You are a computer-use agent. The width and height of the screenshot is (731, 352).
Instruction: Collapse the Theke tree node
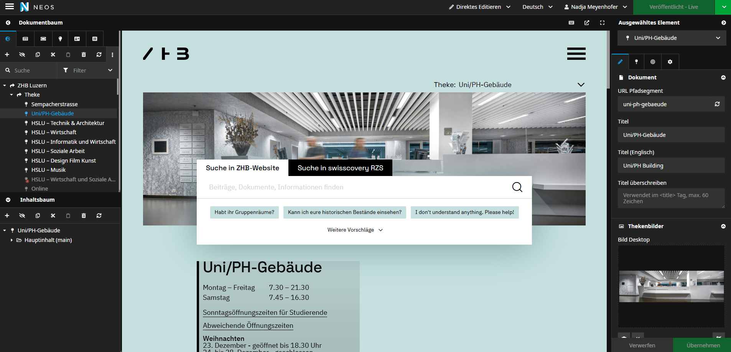coord(12,95)
